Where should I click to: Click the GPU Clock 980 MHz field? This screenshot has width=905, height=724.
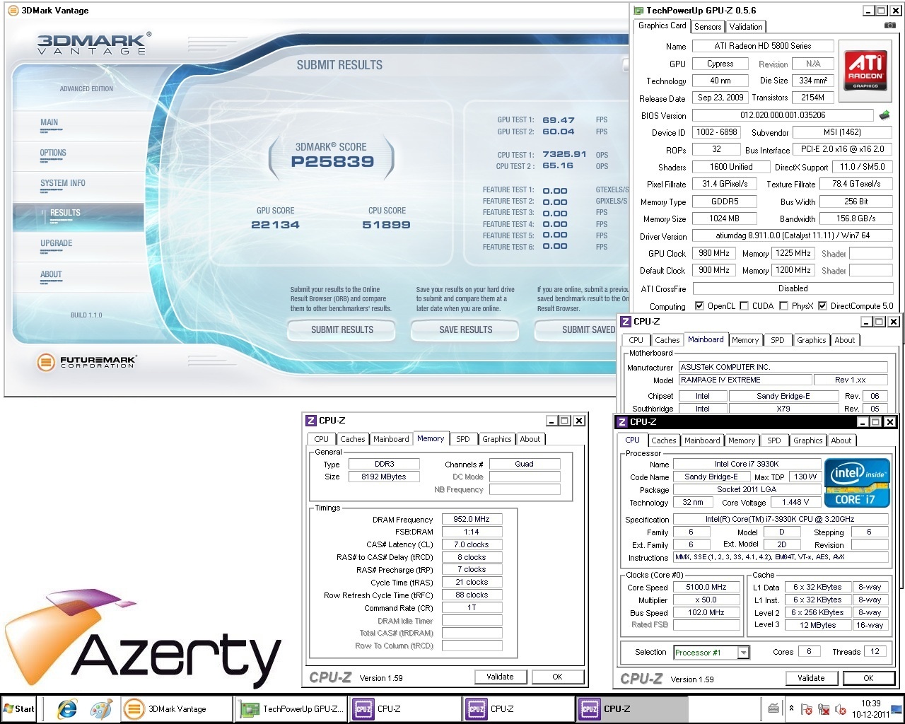(x=714, y=253)
